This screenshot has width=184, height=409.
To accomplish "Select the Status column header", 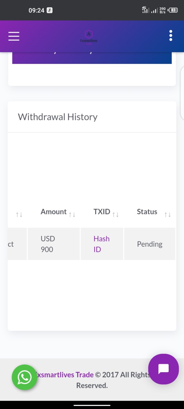I will [x=147, y=212].
